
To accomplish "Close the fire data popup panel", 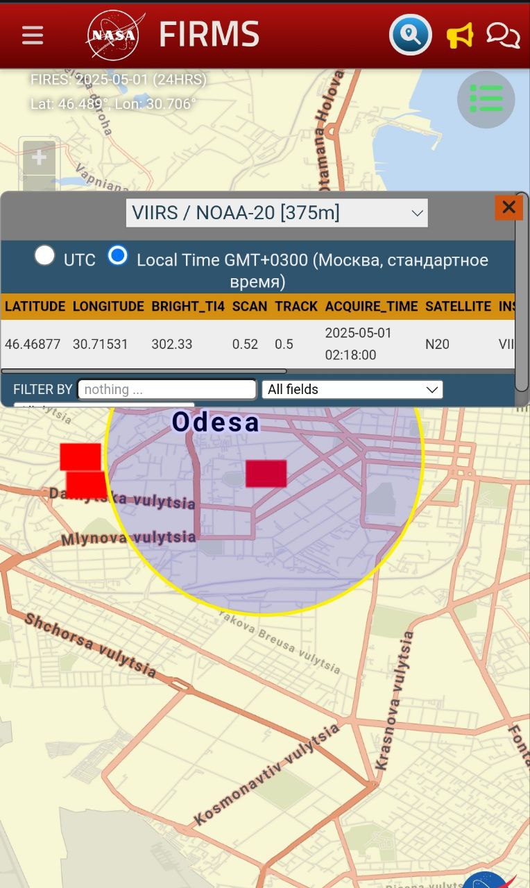I will coord(508,207).
